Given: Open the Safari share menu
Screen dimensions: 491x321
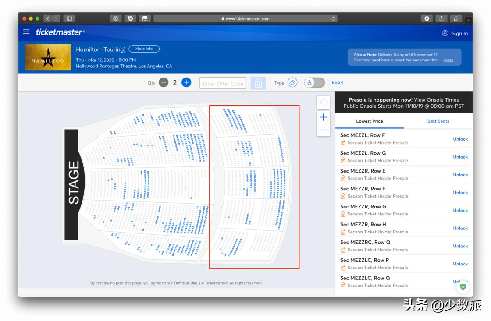Looking at the screenshot, I should pos(441,18).
